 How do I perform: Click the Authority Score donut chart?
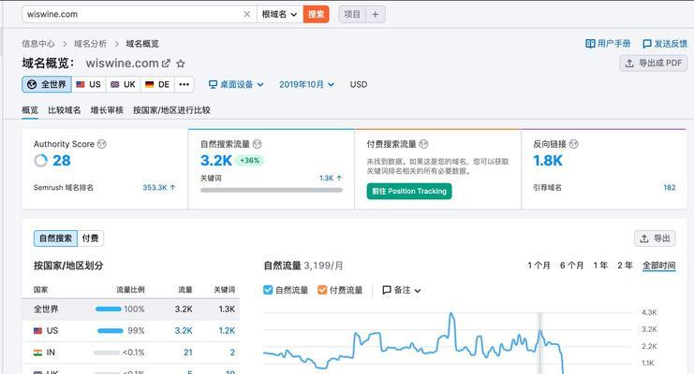[x=40, y=161]
